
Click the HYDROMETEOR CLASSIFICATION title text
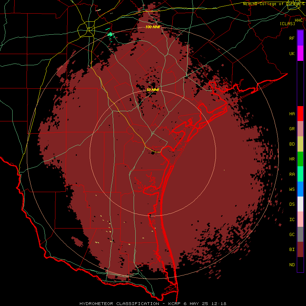[x=119, y=304]
